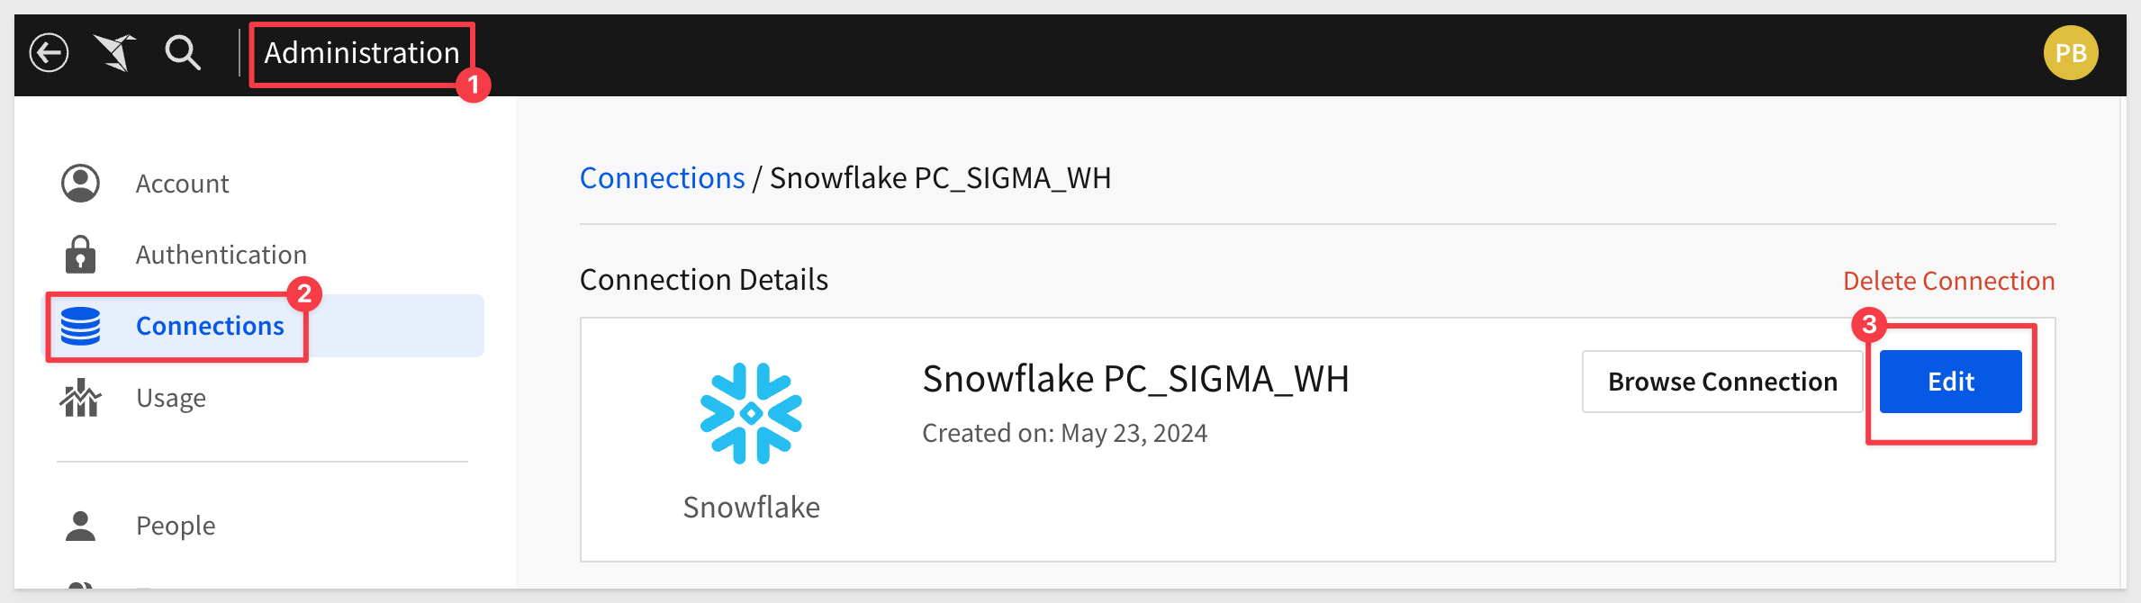Click the Connections database stack icon
Image resolution: width=2141 pixels, height=603 pixels.
coord(80,326)
